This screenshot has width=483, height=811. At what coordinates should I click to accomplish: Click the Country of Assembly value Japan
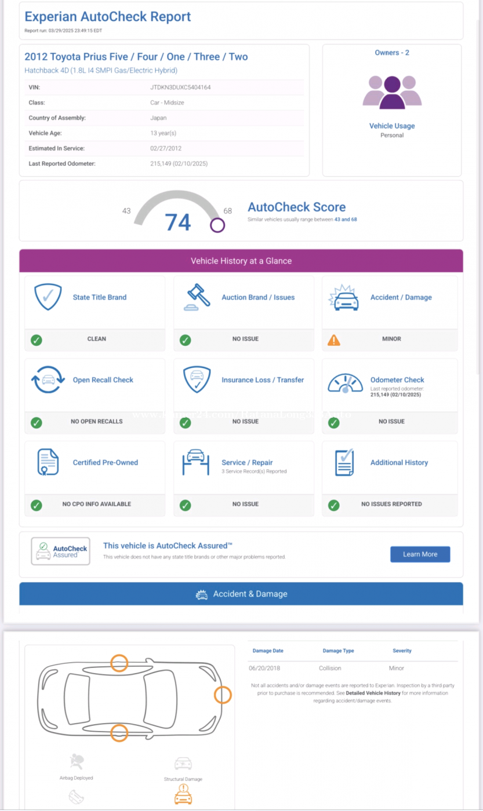(158, 118)
